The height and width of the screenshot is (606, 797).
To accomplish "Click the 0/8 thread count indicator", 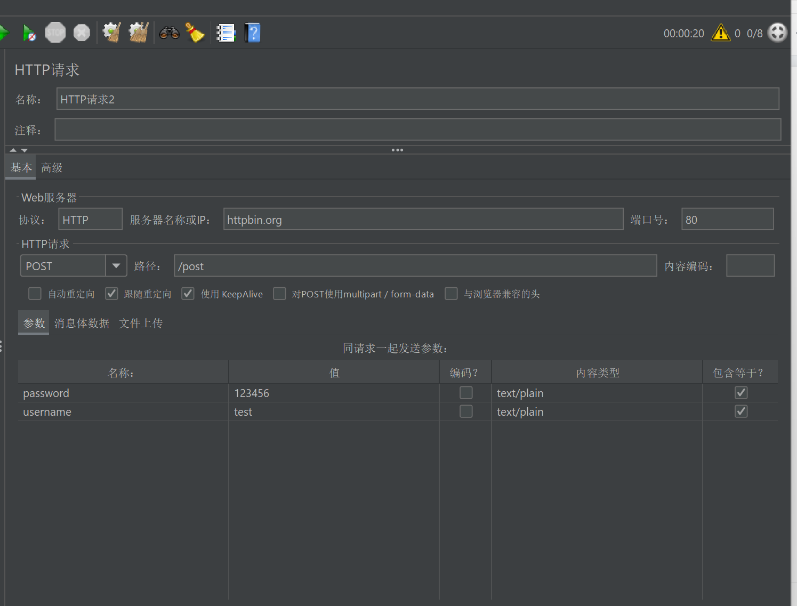I will [755, 34].
